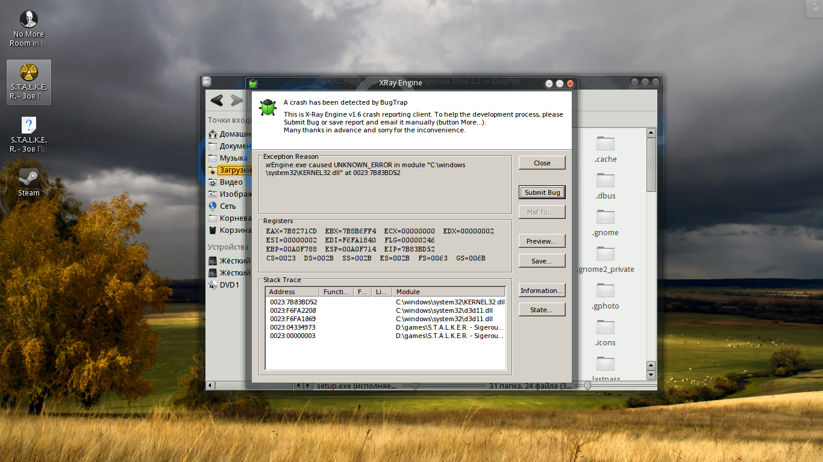Click the xrEngine.exe exception reason text
Viewport: 823px width, 462px height.
coord(366,168)
